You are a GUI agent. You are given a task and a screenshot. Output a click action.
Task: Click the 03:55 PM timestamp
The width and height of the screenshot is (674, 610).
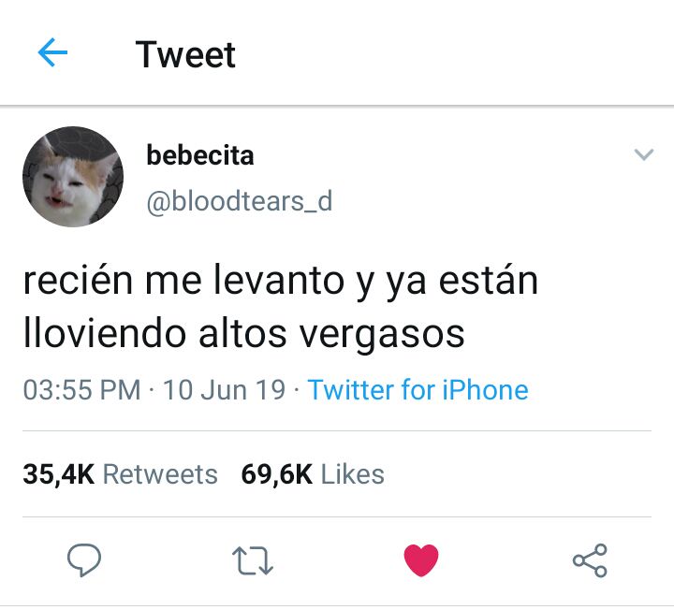pyautogui.click(x=81, y=389)
